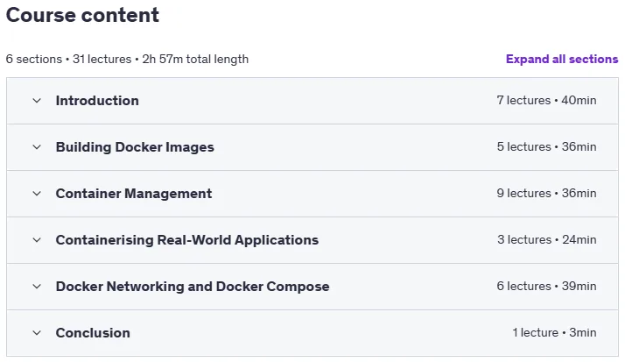Screen dimensions: 625x362
Task: Open the Introduction section title
Action: pyautogui.click(x=97, y=101)
